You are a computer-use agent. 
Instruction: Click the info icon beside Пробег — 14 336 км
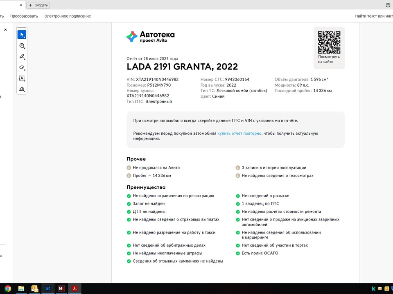pos(129,176)
